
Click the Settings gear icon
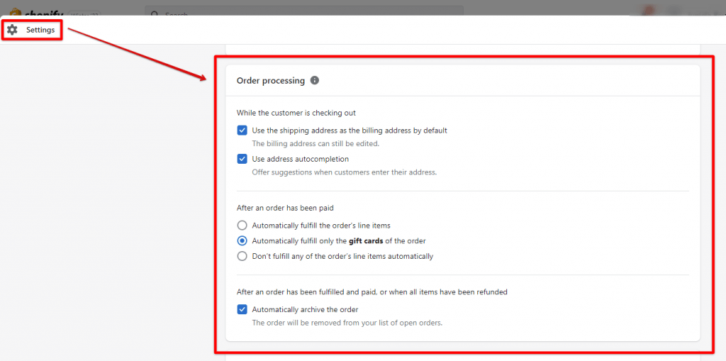(13, 30)
